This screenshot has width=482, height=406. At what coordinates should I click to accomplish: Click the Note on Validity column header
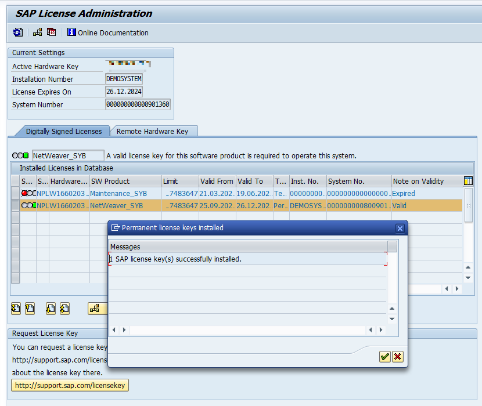coord(427,181)
